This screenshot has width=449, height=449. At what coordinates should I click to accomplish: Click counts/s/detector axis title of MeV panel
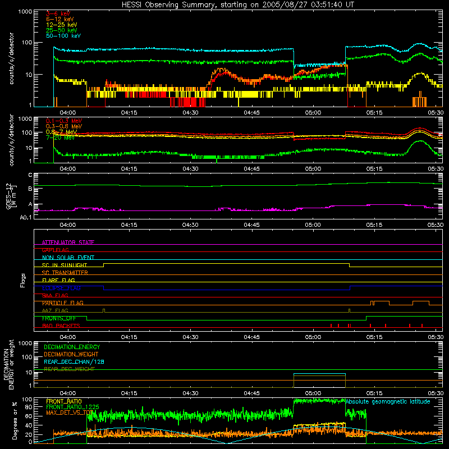pyautogui.click(x=11, y=140)
